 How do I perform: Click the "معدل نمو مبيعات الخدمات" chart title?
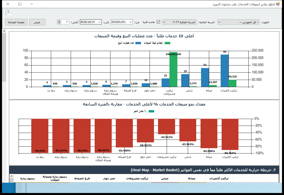tap(144, 104)
